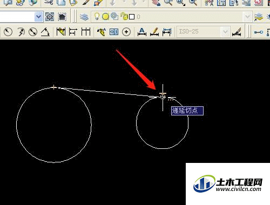Select the Continue dimension tool
270x205 pixels.
pos(86,32)
